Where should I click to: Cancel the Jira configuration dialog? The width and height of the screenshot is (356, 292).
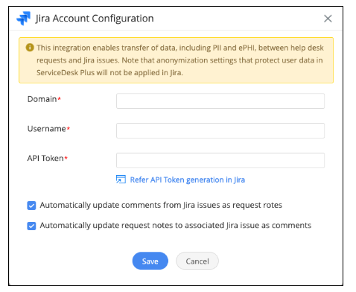tap(197, 261)
